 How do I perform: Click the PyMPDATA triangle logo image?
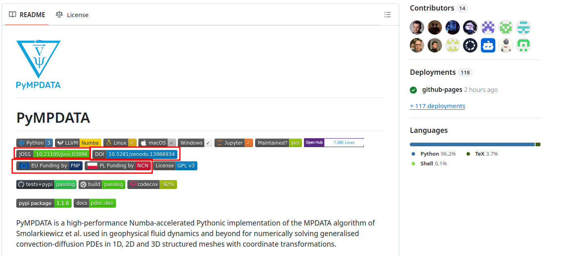(38, 64)
